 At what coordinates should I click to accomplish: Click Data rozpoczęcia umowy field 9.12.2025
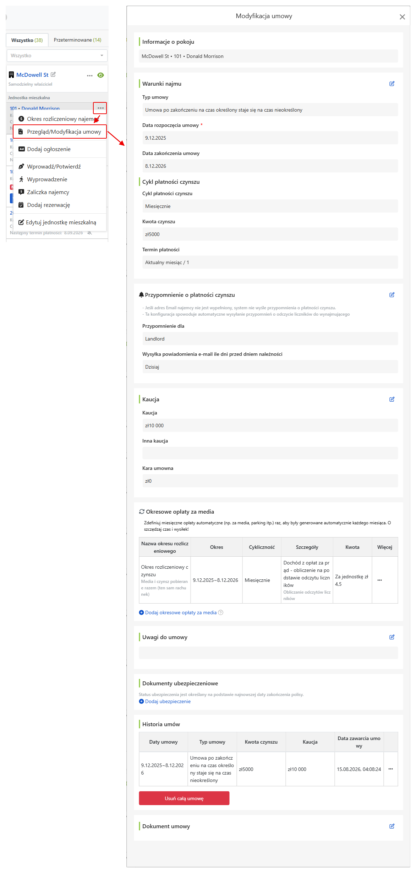pyautogui.click(x=270, y=138)
